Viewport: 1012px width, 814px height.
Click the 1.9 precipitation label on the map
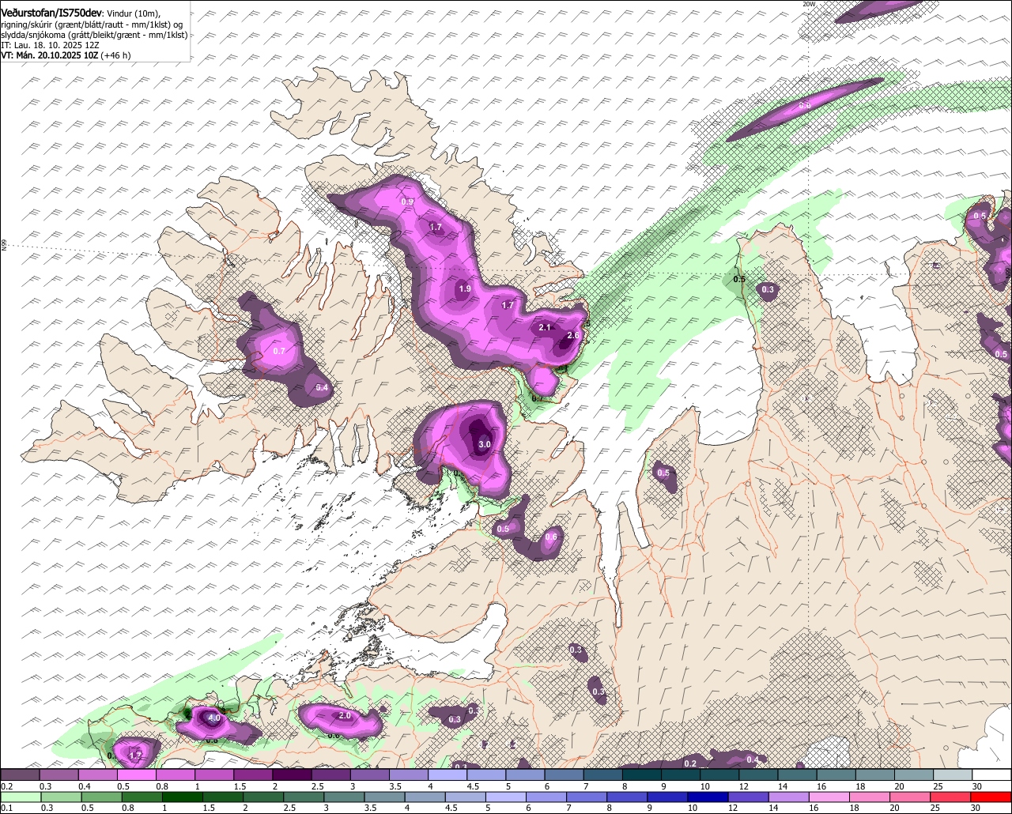(x=465, y=289)
